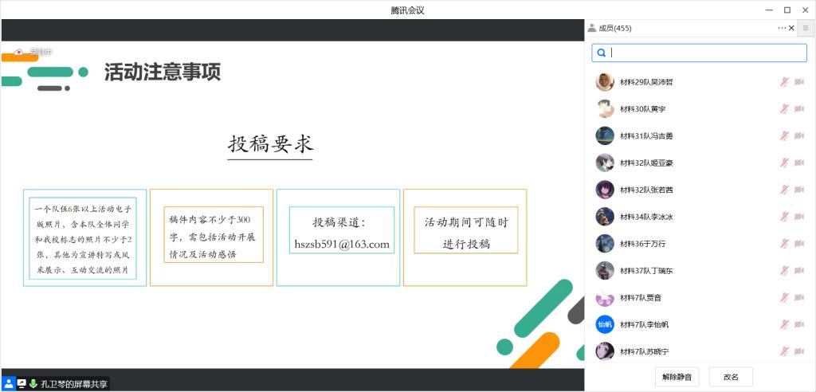
Task: Click camera-off icon for 材料7队苏晓宁
Action: click(799, 351)
